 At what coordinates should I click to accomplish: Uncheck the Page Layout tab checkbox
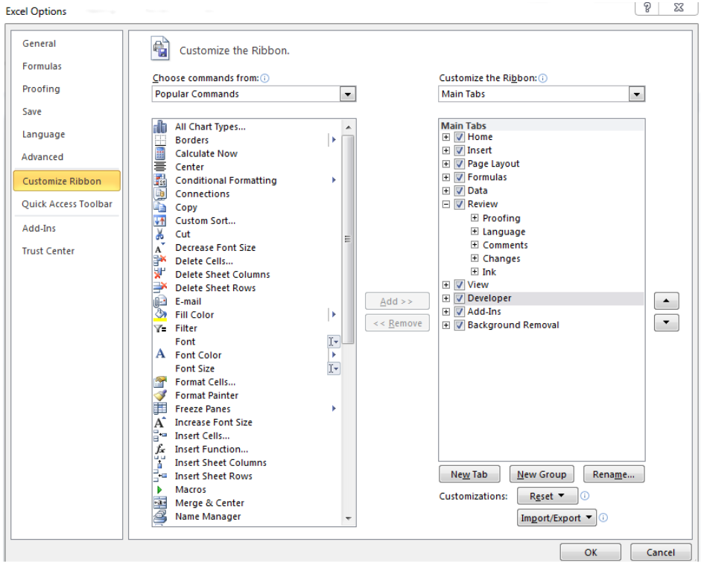[460, 164]
